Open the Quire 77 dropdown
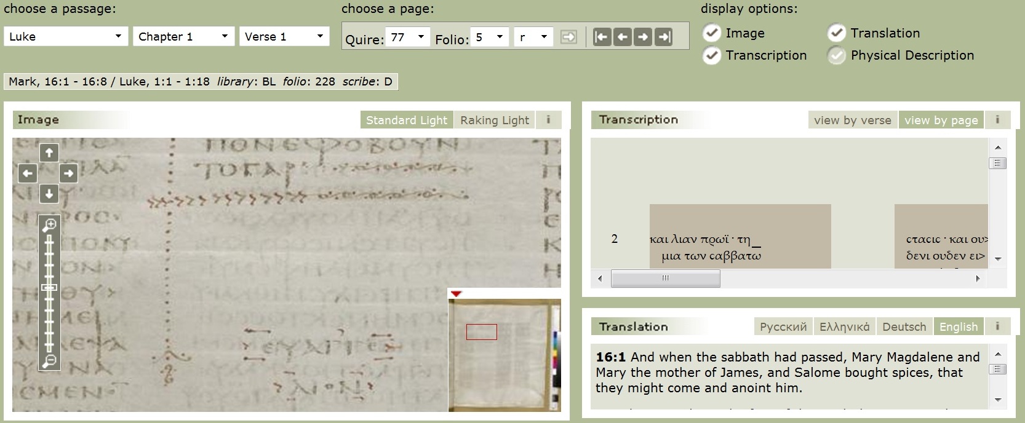 407,37
